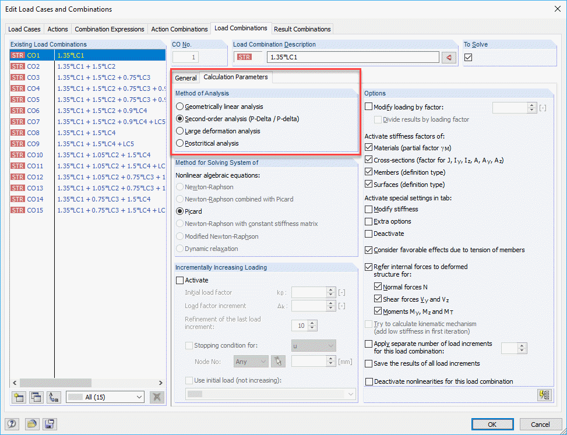The image size is (567, 435).
Task: Select combination CO14 row
Action: 87,199
